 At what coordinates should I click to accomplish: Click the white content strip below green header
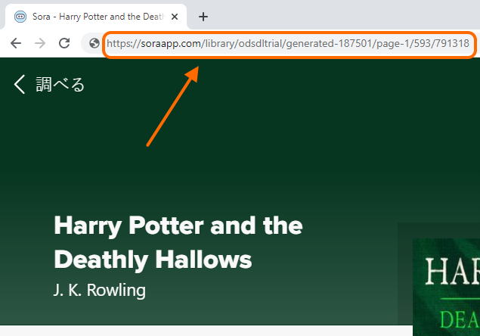click(x=204, y=331)
